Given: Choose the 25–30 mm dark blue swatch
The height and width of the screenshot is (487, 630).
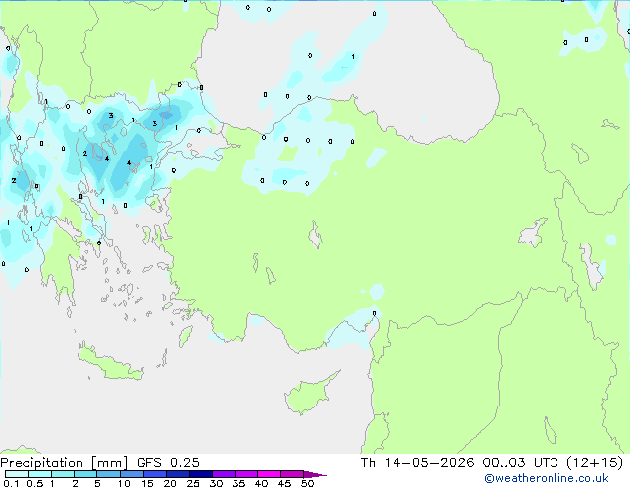Looking at the screenshot, I should click(201, 474).
